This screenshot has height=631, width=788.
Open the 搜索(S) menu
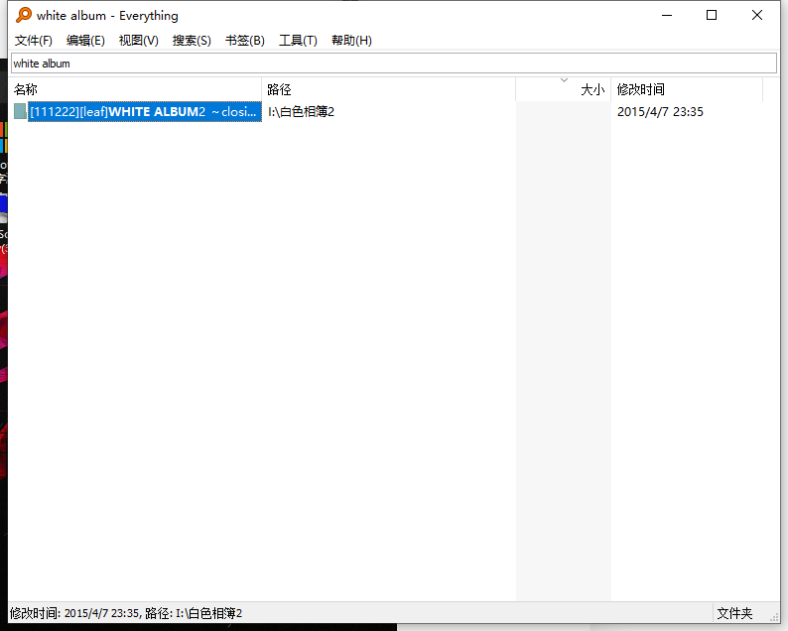192,41
